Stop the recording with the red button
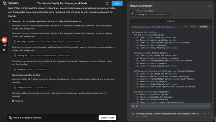 (4, 40)
